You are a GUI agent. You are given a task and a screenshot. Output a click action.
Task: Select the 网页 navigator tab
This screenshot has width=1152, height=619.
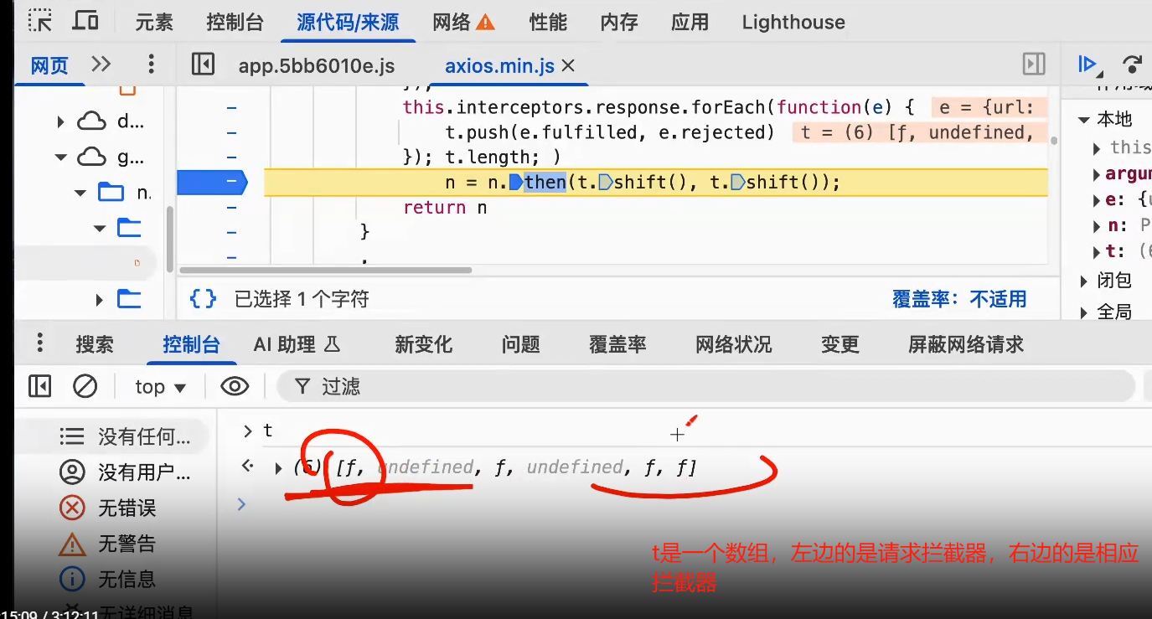[49, 65]
